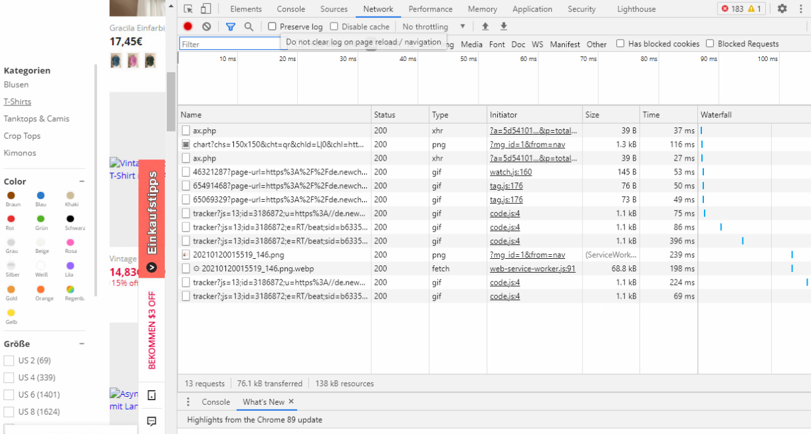
Task: Switch to the Application tab
Action: click(x=532, y=9)
